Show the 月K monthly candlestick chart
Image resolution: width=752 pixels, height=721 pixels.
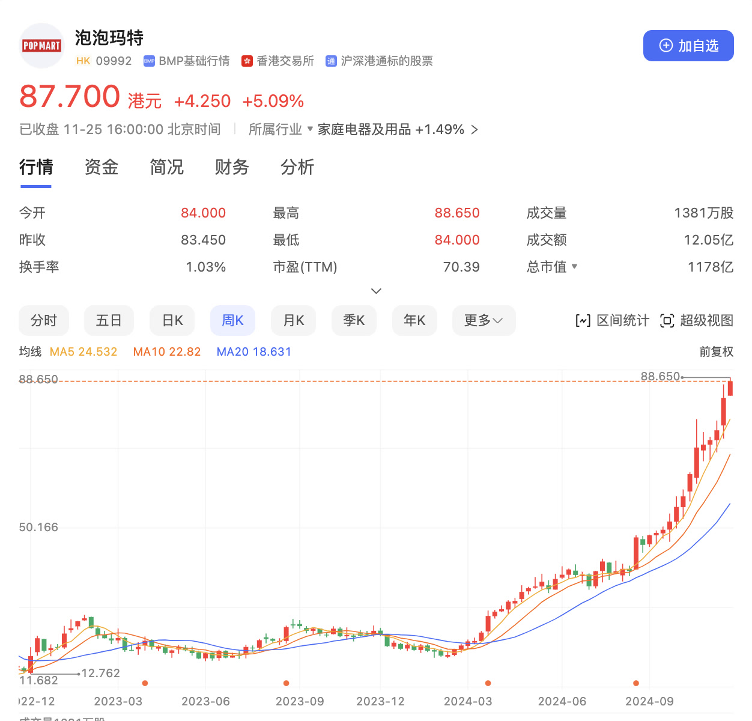point(294,321)
